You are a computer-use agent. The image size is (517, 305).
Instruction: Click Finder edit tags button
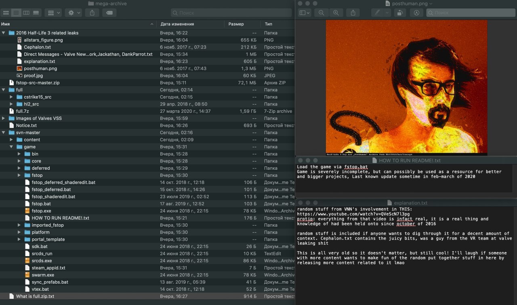point(109,13)
